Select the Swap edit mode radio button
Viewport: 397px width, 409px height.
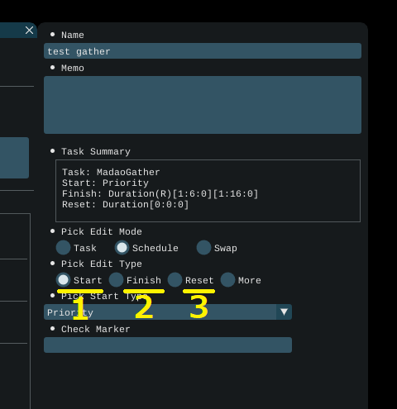(x=203, y=247)
